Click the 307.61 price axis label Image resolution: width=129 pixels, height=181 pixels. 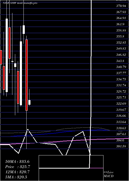coord(121,134)
